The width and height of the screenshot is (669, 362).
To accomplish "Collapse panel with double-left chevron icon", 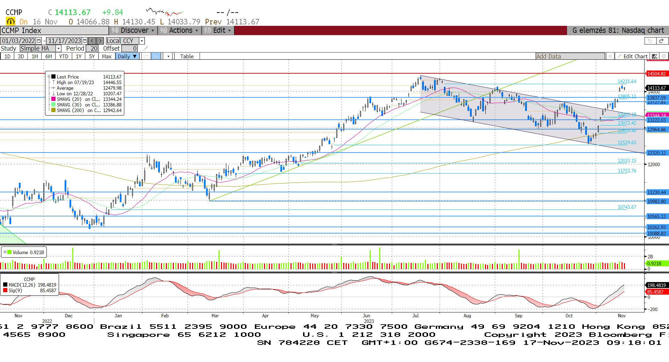I will [610, 56].
